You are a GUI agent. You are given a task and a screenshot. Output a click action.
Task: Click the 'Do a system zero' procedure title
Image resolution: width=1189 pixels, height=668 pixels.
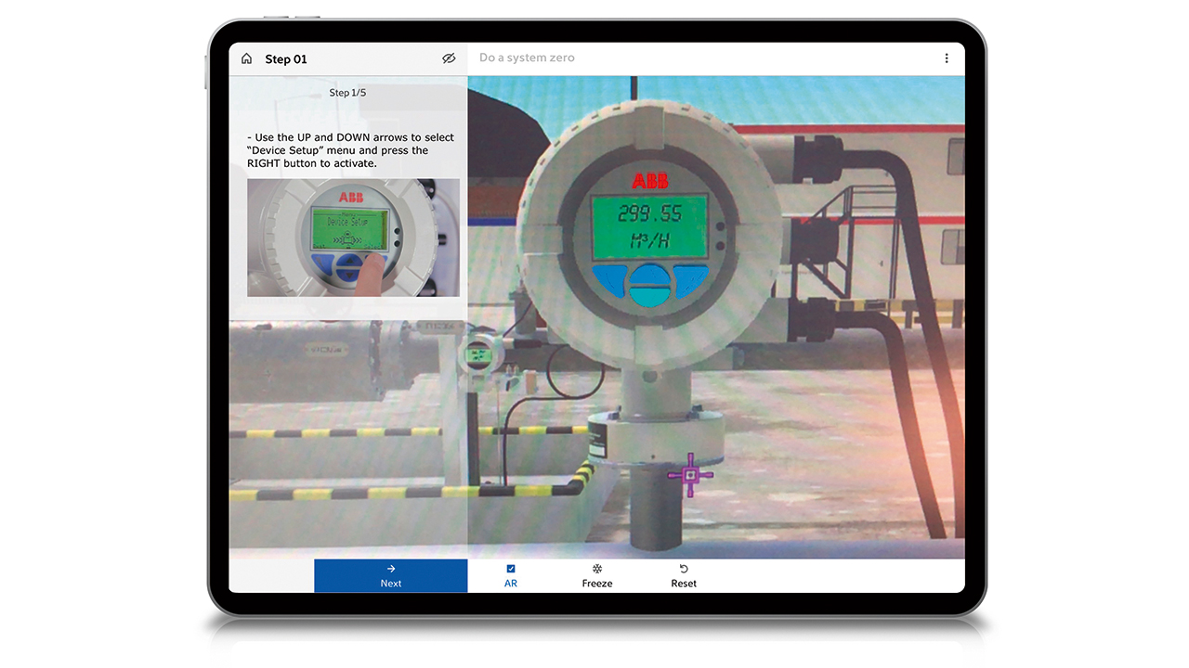527,58
